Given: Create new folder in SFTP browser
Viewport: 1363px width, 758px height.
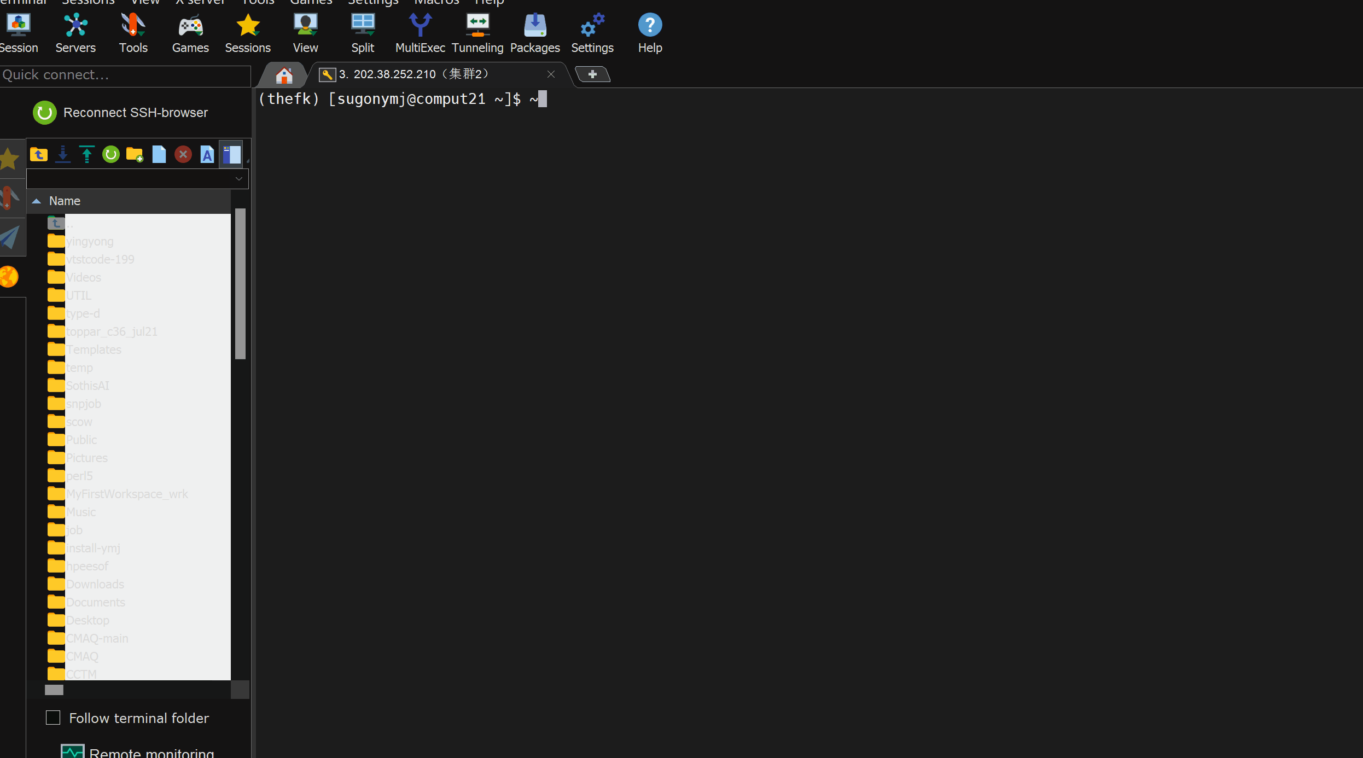Looking at the screenshot, I should [x=135, y=155].
